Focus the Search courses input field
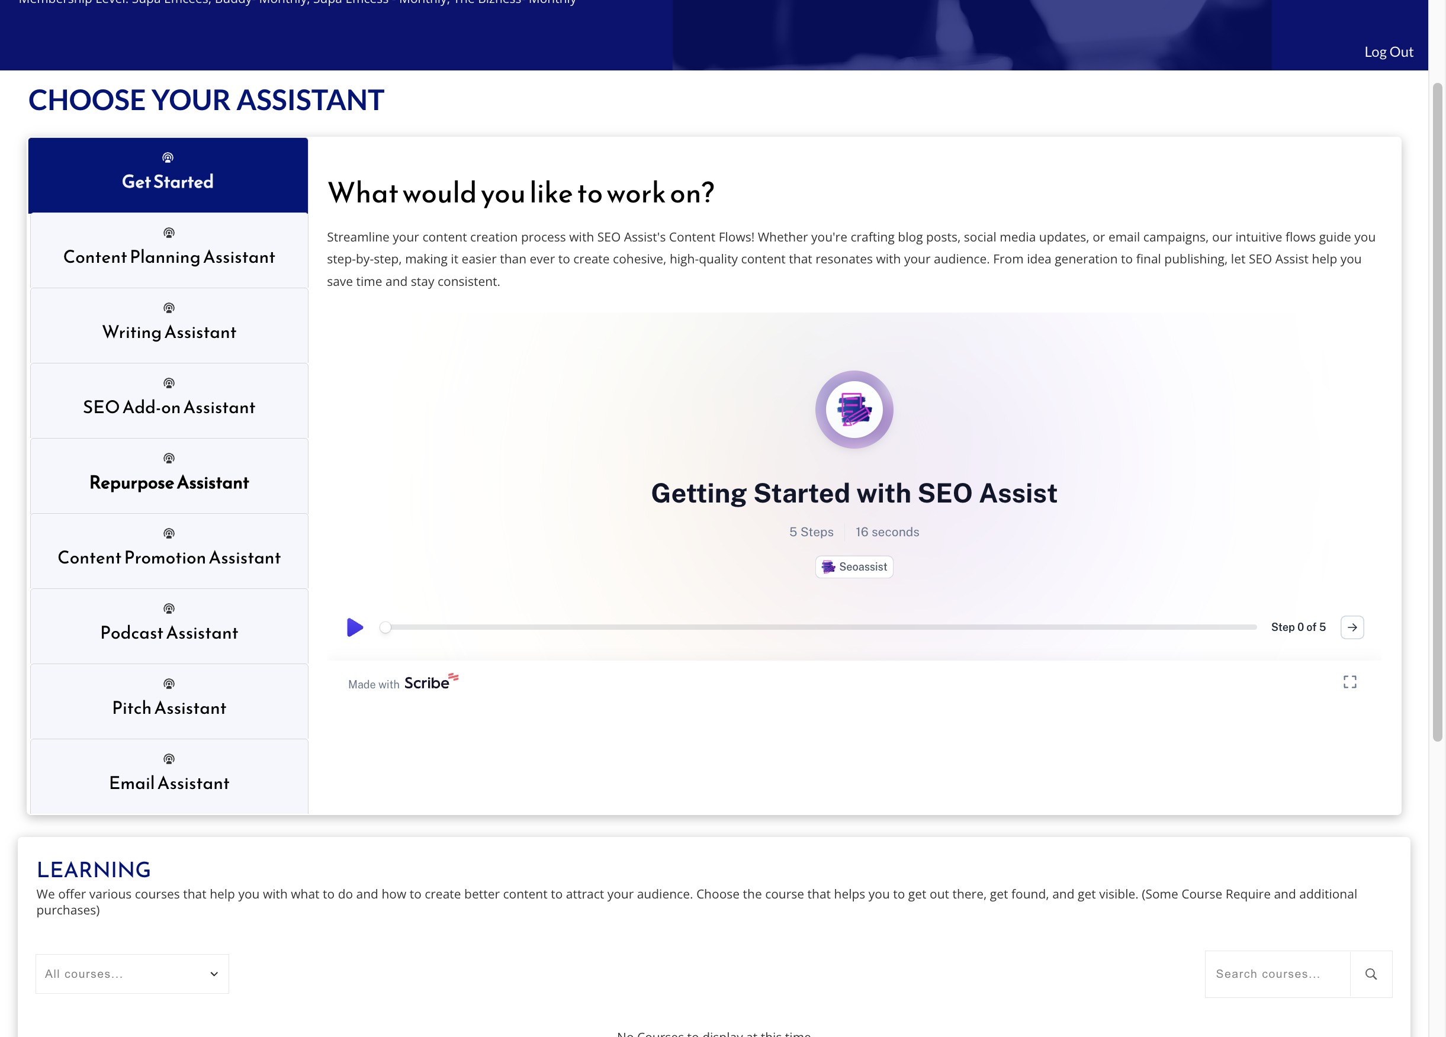This screenshot has width=1446, height=1037. (x=1277, y=974)
